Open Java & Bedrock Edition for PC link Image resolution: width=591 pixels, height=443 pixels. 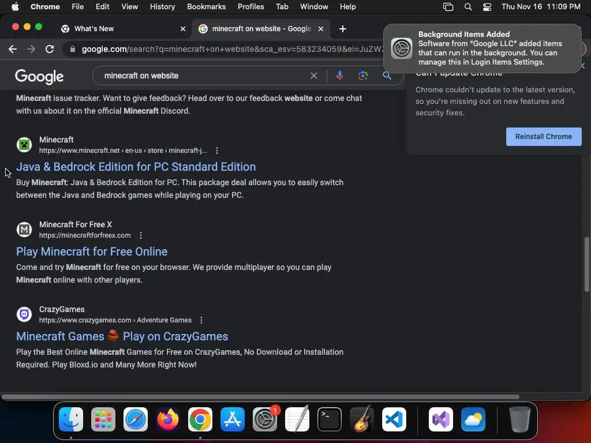click(x=136, y=167)
